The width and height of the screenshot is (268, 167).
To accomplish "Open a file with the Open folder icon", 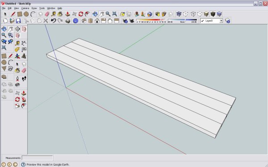I will click(x=12, y=21).
